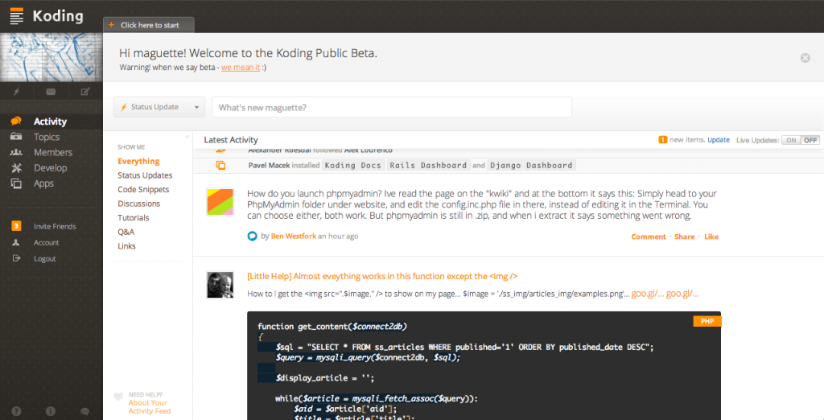Click the Activity speech bubble icon
824x420 pixels.
[16, 121]
